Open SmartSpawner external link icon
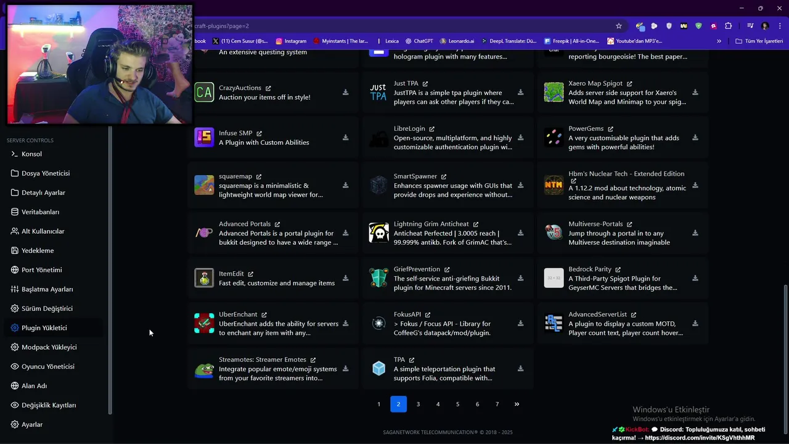789x444 pixels. pyautogui.click(x=444, y=177)
